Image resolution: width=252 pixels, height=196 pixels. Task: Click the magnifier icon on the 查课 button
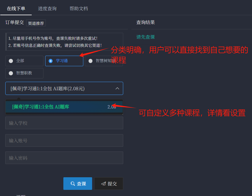coord(72,184)
